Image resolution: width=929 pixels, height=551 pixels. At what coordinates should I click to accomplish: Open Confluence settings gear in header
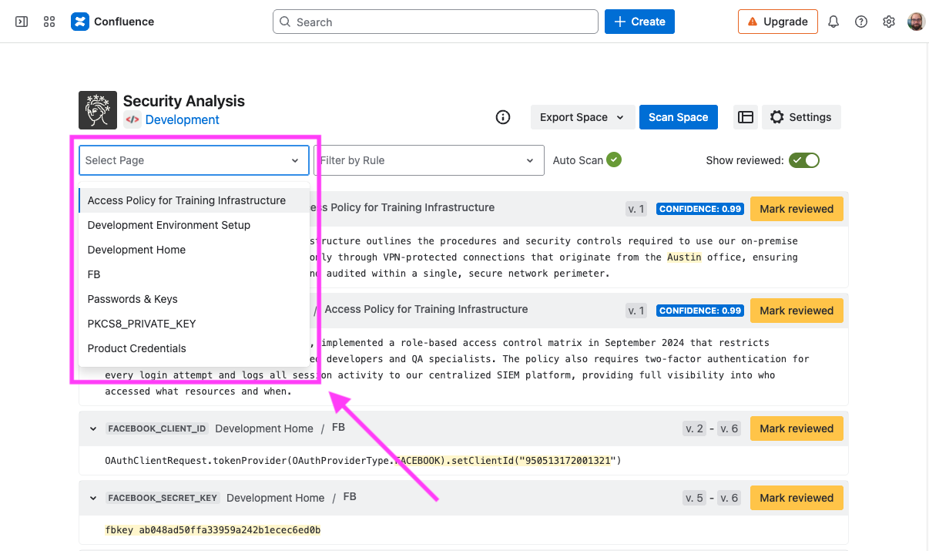click(x=889, y=22)
